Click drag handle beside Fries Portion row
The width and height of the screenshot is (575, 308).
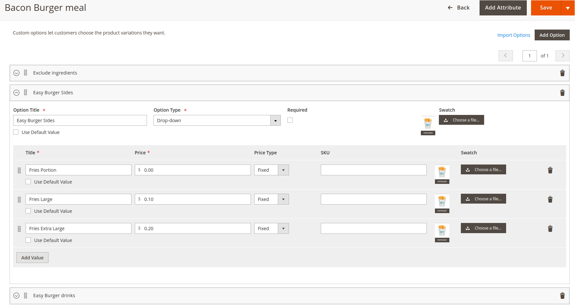click(19, 170)
